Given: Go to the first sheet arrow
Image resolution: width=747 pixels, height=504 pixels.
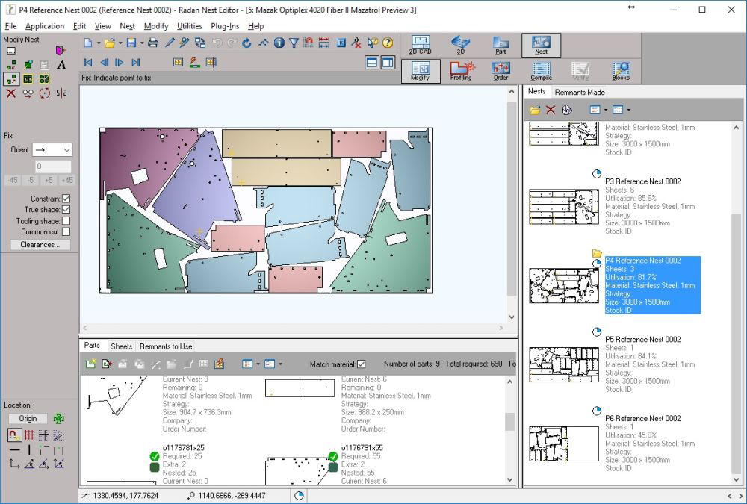Looking at the screenshot, I should (88, 63).
